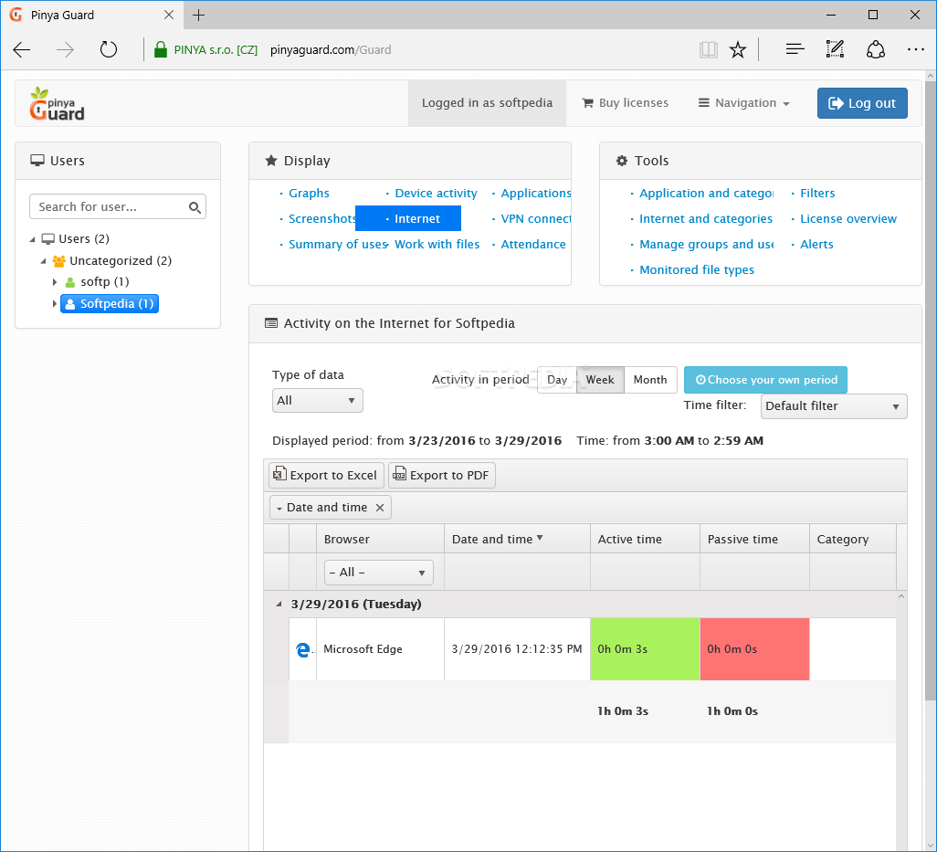This screenshot has height=852, width=937.
Task: Switch activity period to Week
Action: [x=600, y=380]
